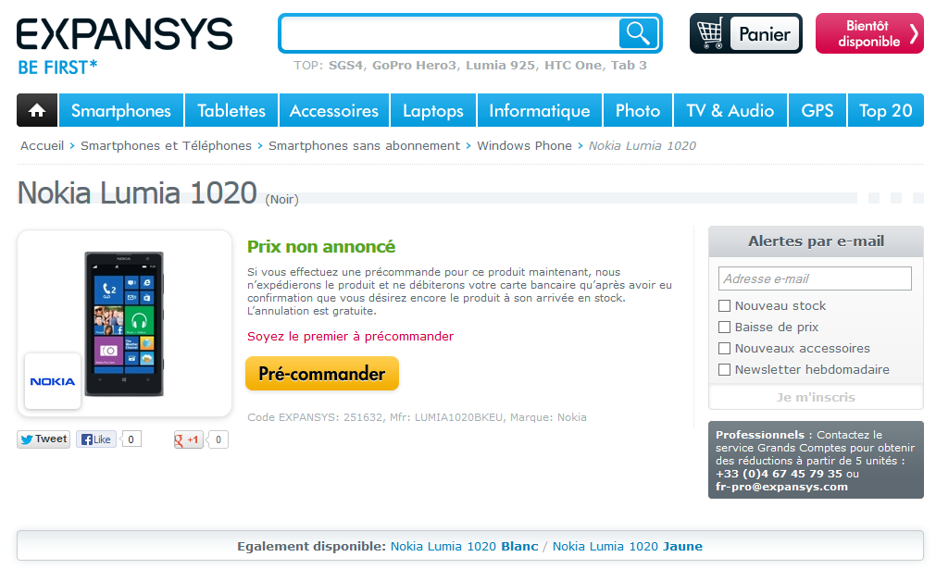Open Smartphones et Téléphones breadcrumb
The image size is (936, 569).
(x=166, y=146)
